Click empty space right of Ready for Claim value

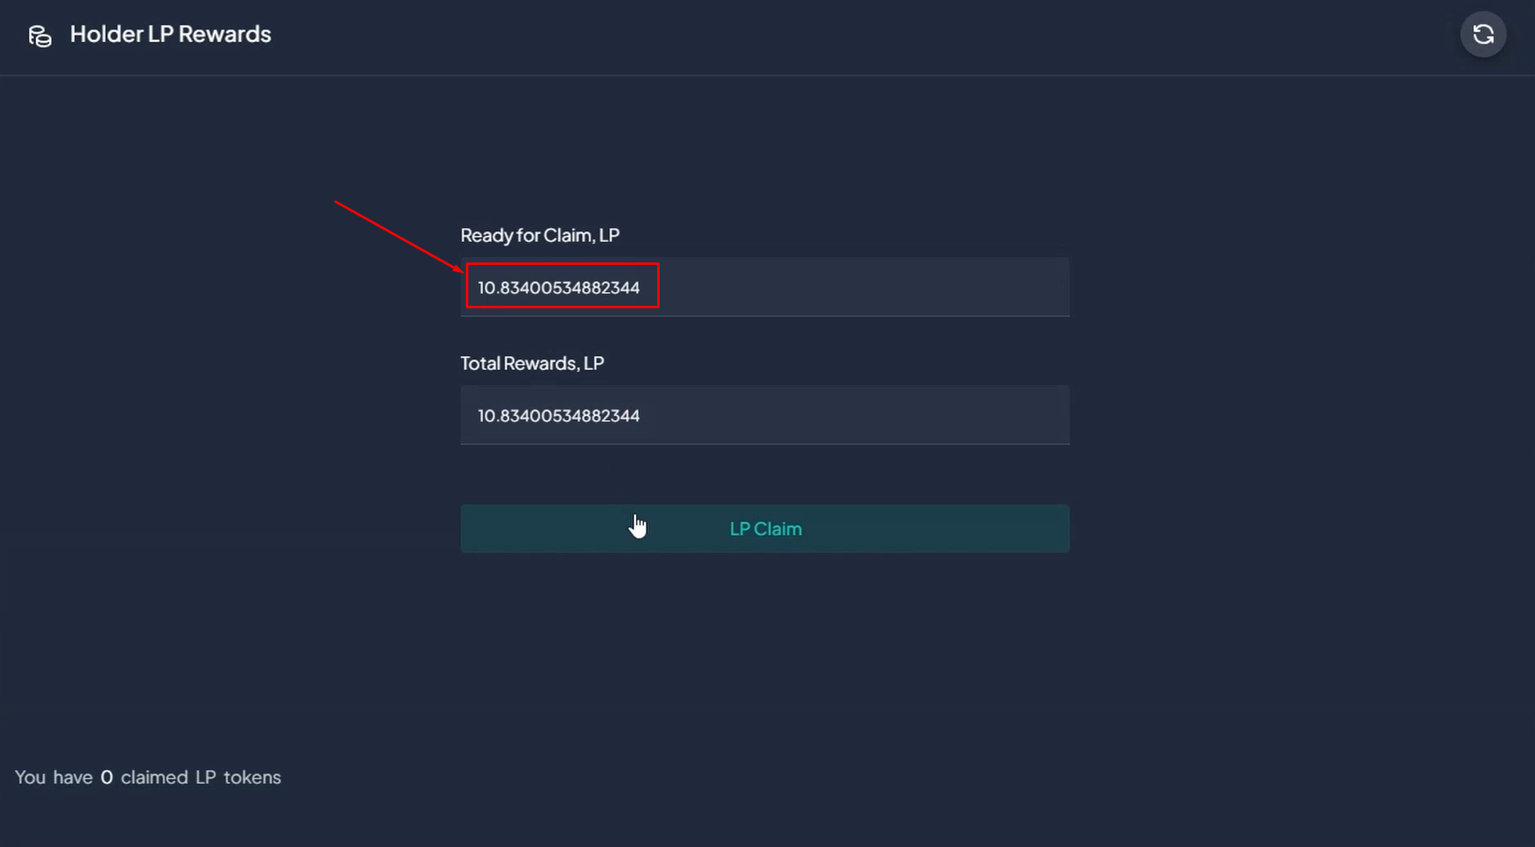(x=858, y=288)
